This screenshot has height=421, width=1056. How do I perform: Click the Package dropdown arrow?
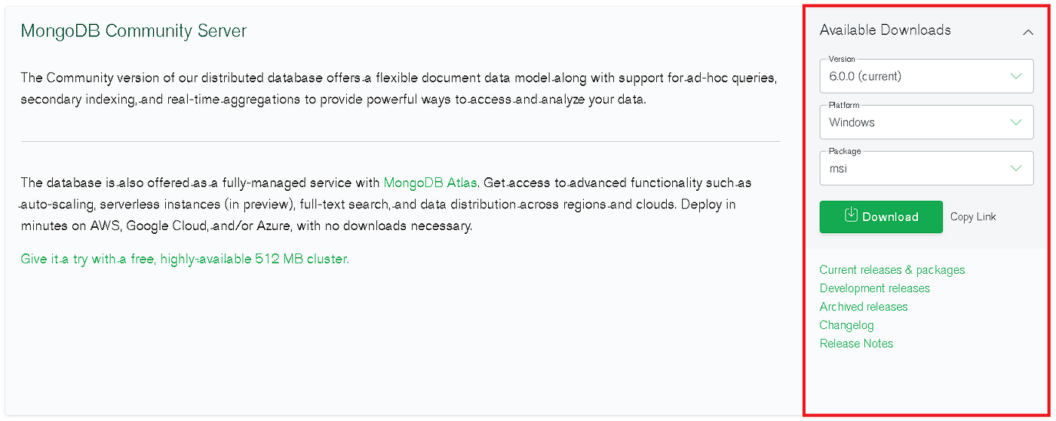1015,168
